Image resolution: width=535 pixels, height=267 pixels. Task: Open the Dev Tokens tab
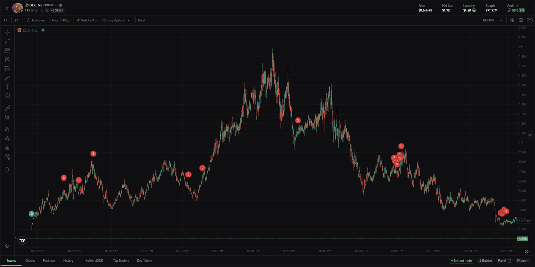point(145,260)
